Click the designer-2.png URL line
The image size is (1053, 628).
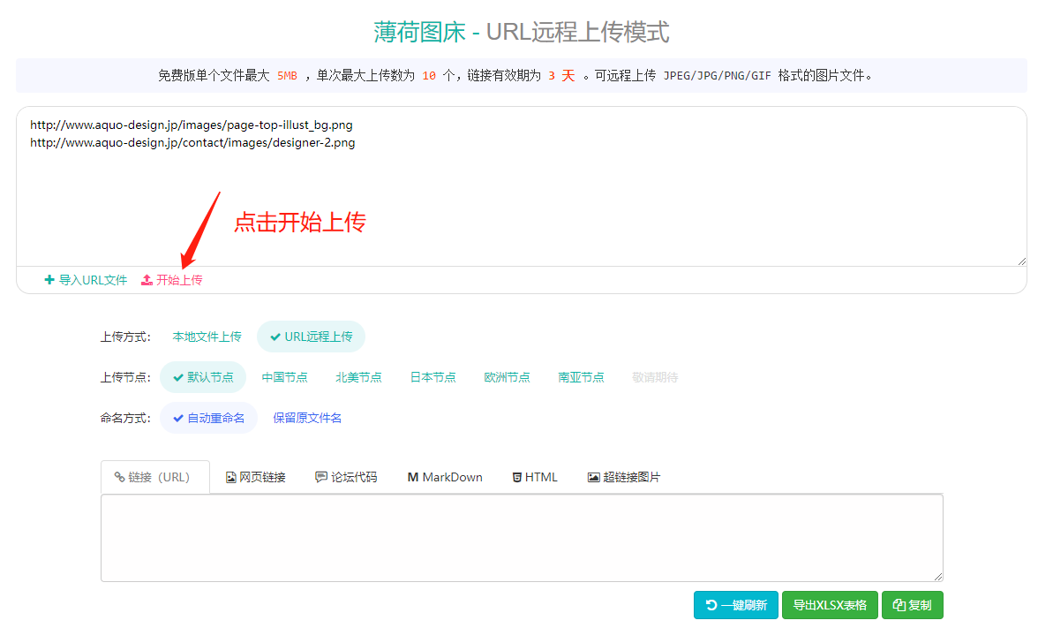(192, 142)
